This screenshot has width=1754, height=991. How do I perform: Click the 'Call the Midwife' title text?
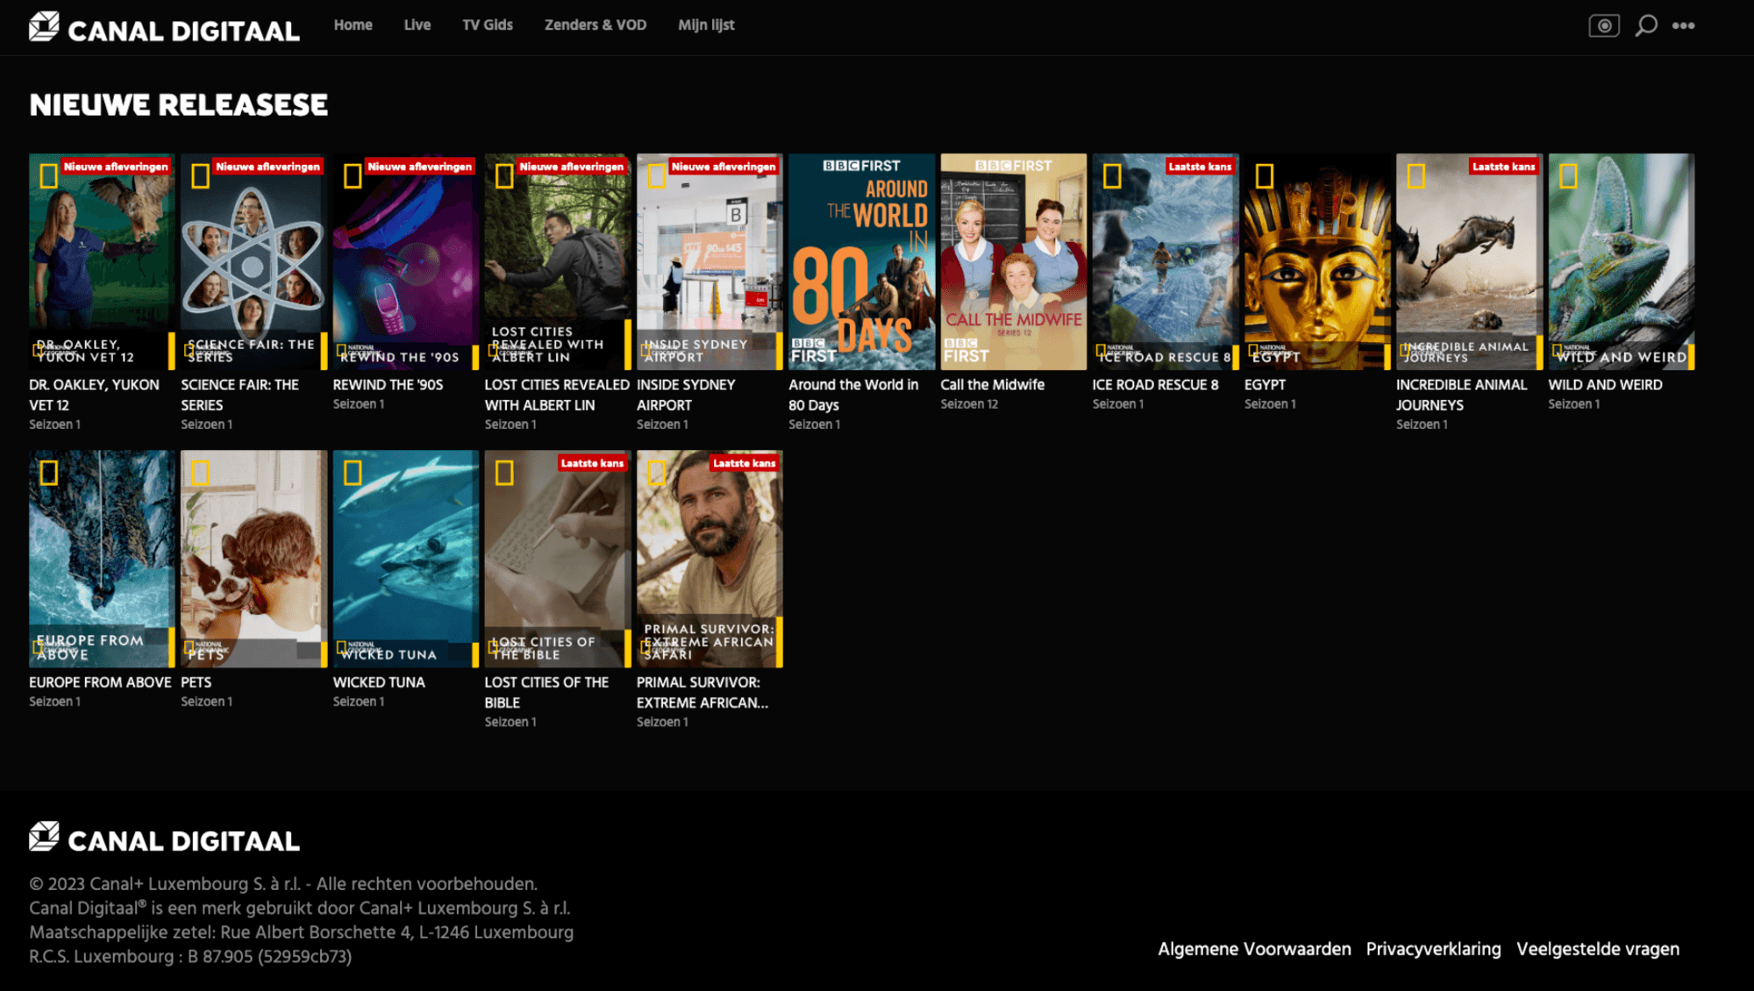992,384
